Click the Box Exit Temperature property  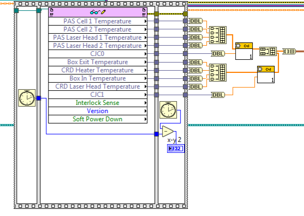click(98, 62)
